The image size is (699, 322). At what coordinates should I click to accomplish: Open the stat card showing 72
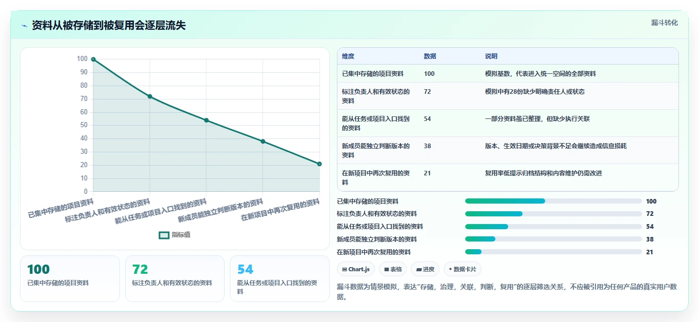pos(175,279)
